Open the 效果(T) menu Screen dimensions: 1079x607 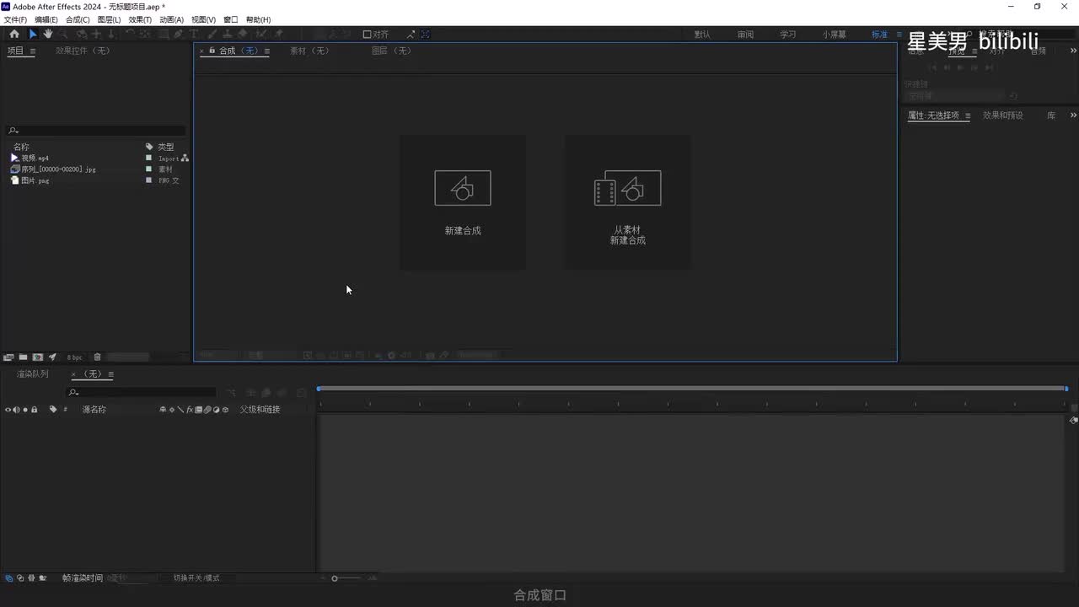click(140, 19)
